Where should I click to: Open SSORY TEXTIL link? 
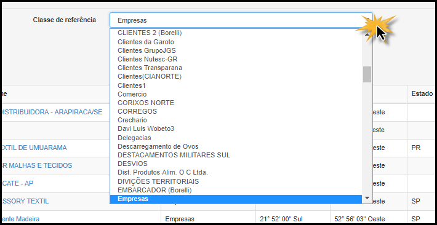click(25, 201)
